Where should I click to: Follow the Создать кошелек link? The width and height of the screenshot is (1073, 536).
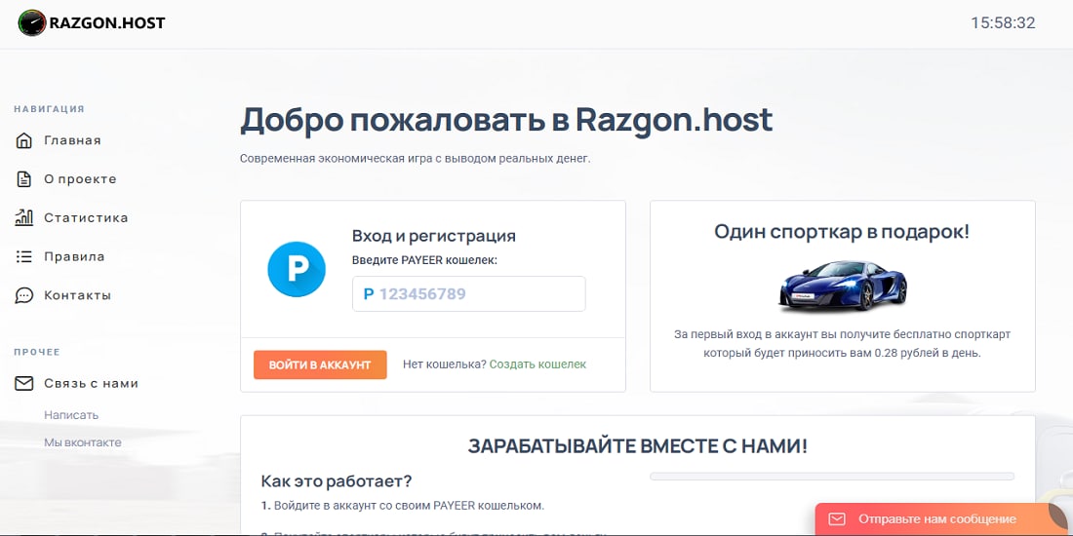(537, 364)
